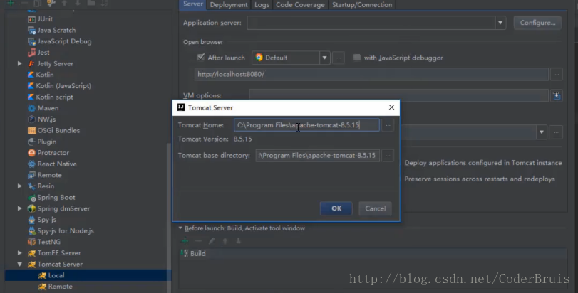Click browse button beside Tomcat Home field

pos(388,125)
